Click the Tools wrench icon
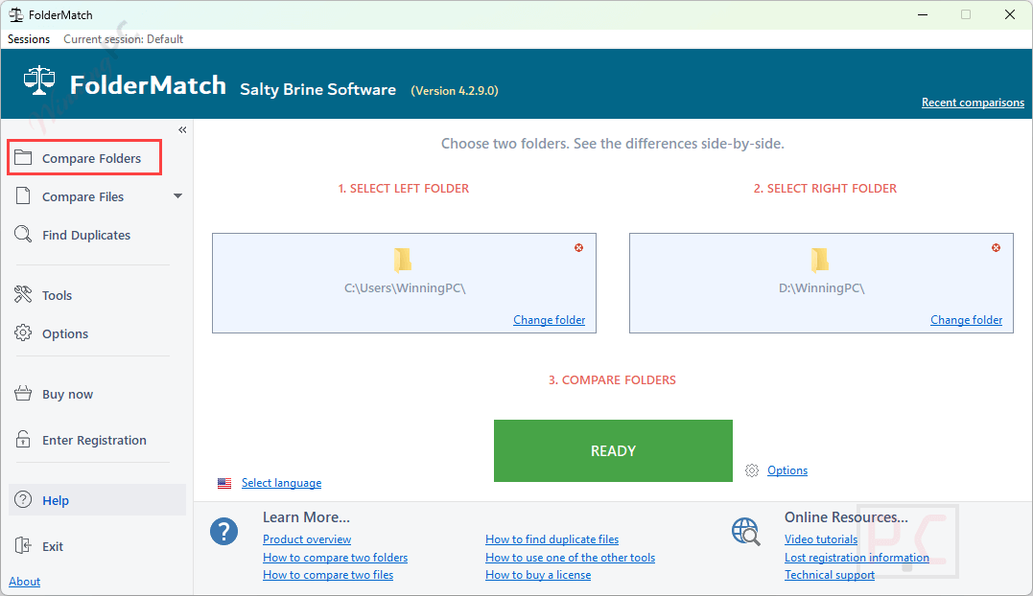The width and height of the screenshot is (1033, 596). point(23,295)
